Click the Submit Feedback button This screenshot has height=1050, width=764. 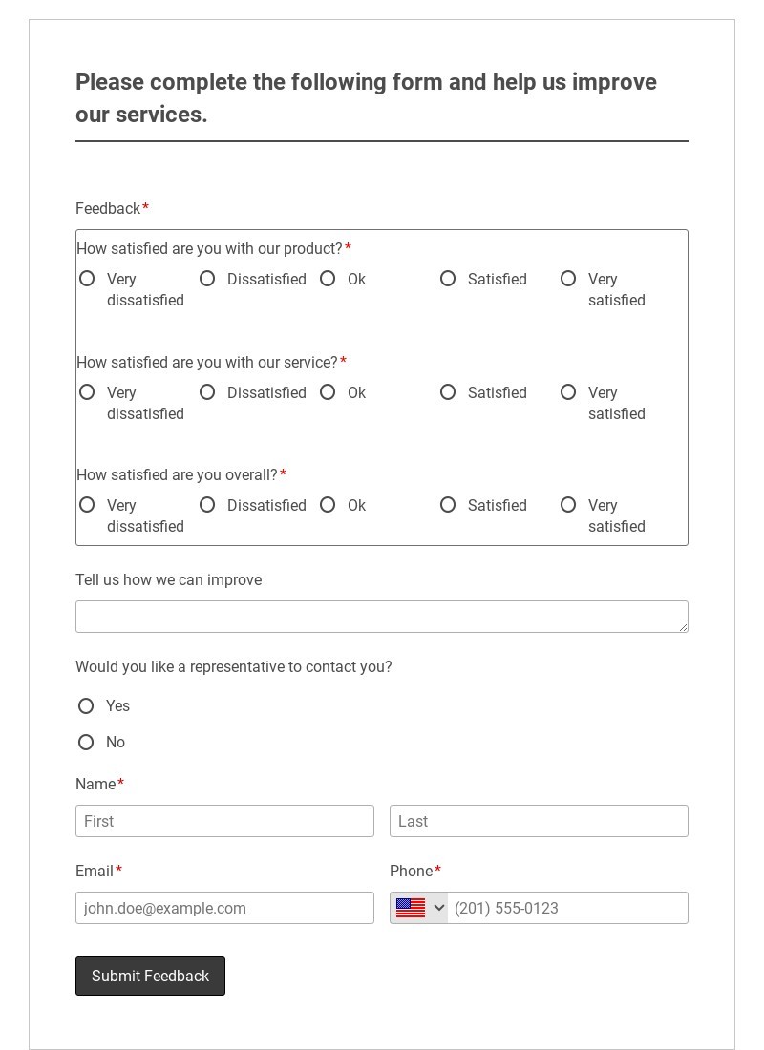point(150,976)
